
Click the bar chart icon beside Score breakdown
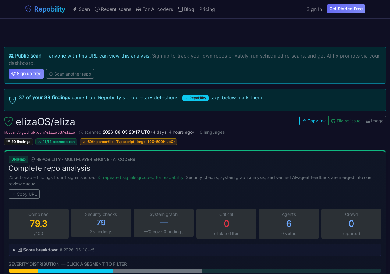coord(20,250)
